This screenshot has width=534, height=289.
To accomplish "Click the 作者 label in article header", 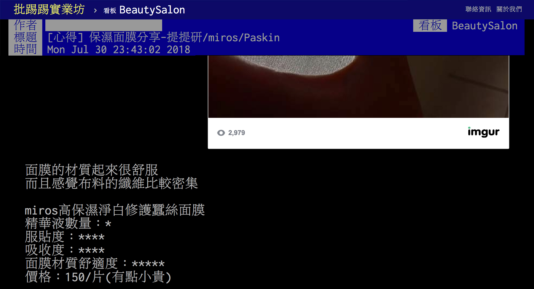I will tap(25, 25).
